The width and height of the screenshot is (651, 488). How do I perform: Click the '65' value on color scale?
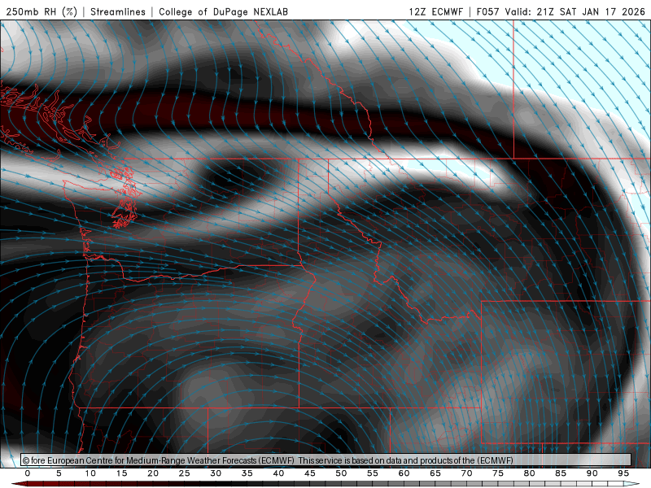coord(435,473)
